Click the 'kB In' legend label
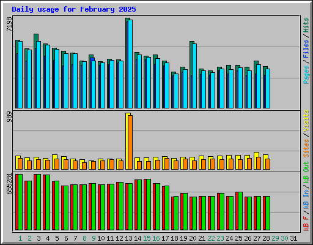The height and width of the screenshot is (245, 313). pos(306,200)
